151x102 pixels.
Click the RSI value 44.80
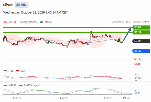[138, 78]
